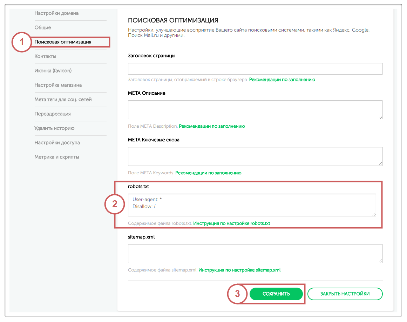Select Настройка магазина in sidebar

click(58, 85)
